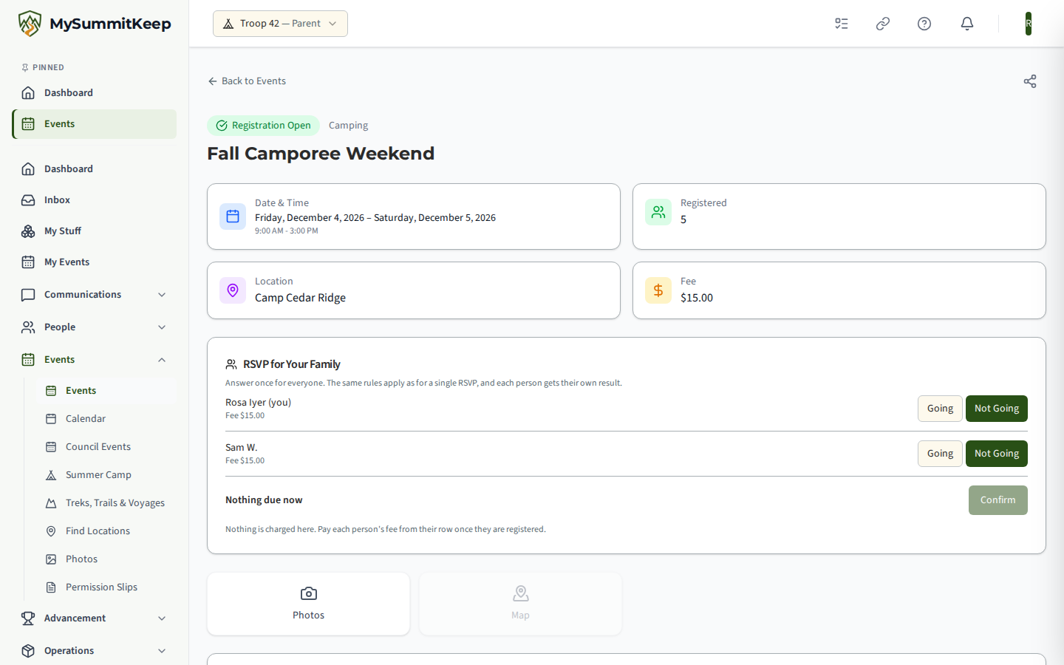Select Treks, Trails & Voyages
Image resolution: width=1064 pixels, height=665 pixels.
[x=106, y=503]
